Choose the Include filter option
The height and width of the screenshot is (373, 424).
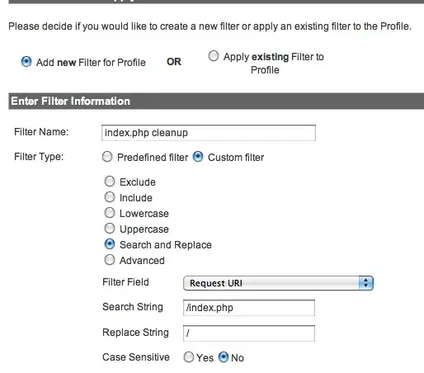pos(110,197)
